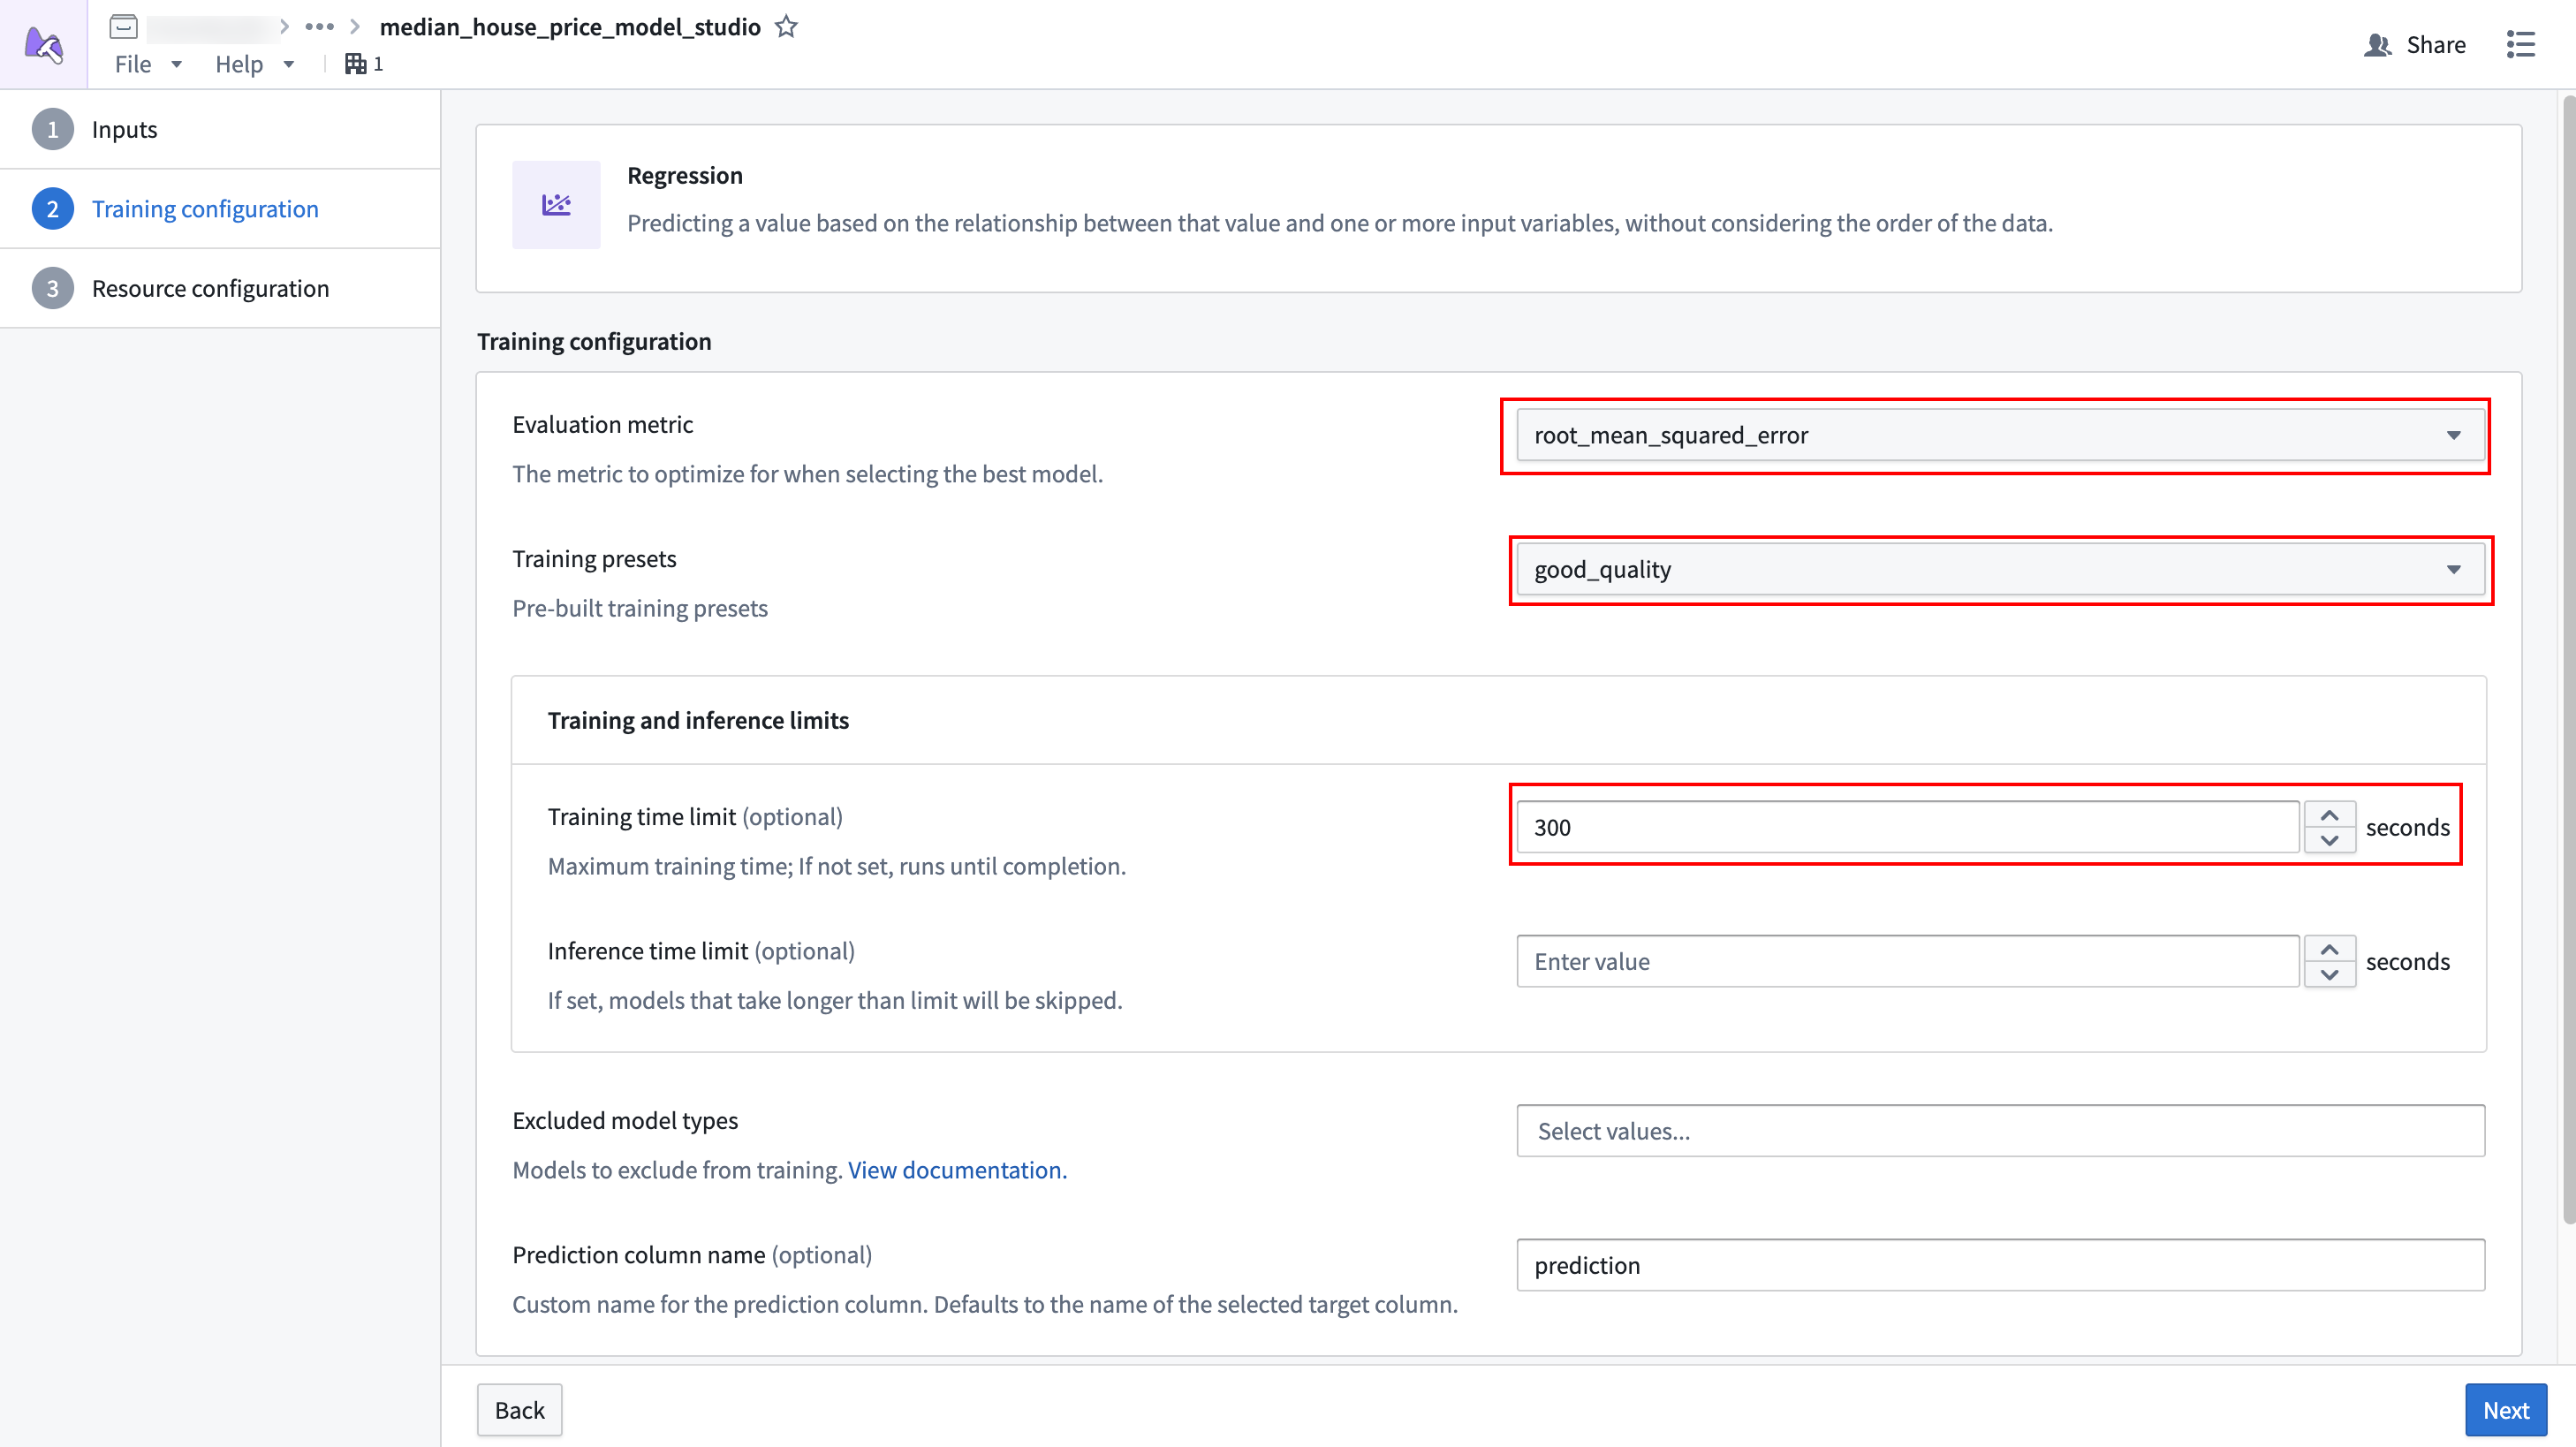Increase training time limit with up arrow

pos(2329,815)
